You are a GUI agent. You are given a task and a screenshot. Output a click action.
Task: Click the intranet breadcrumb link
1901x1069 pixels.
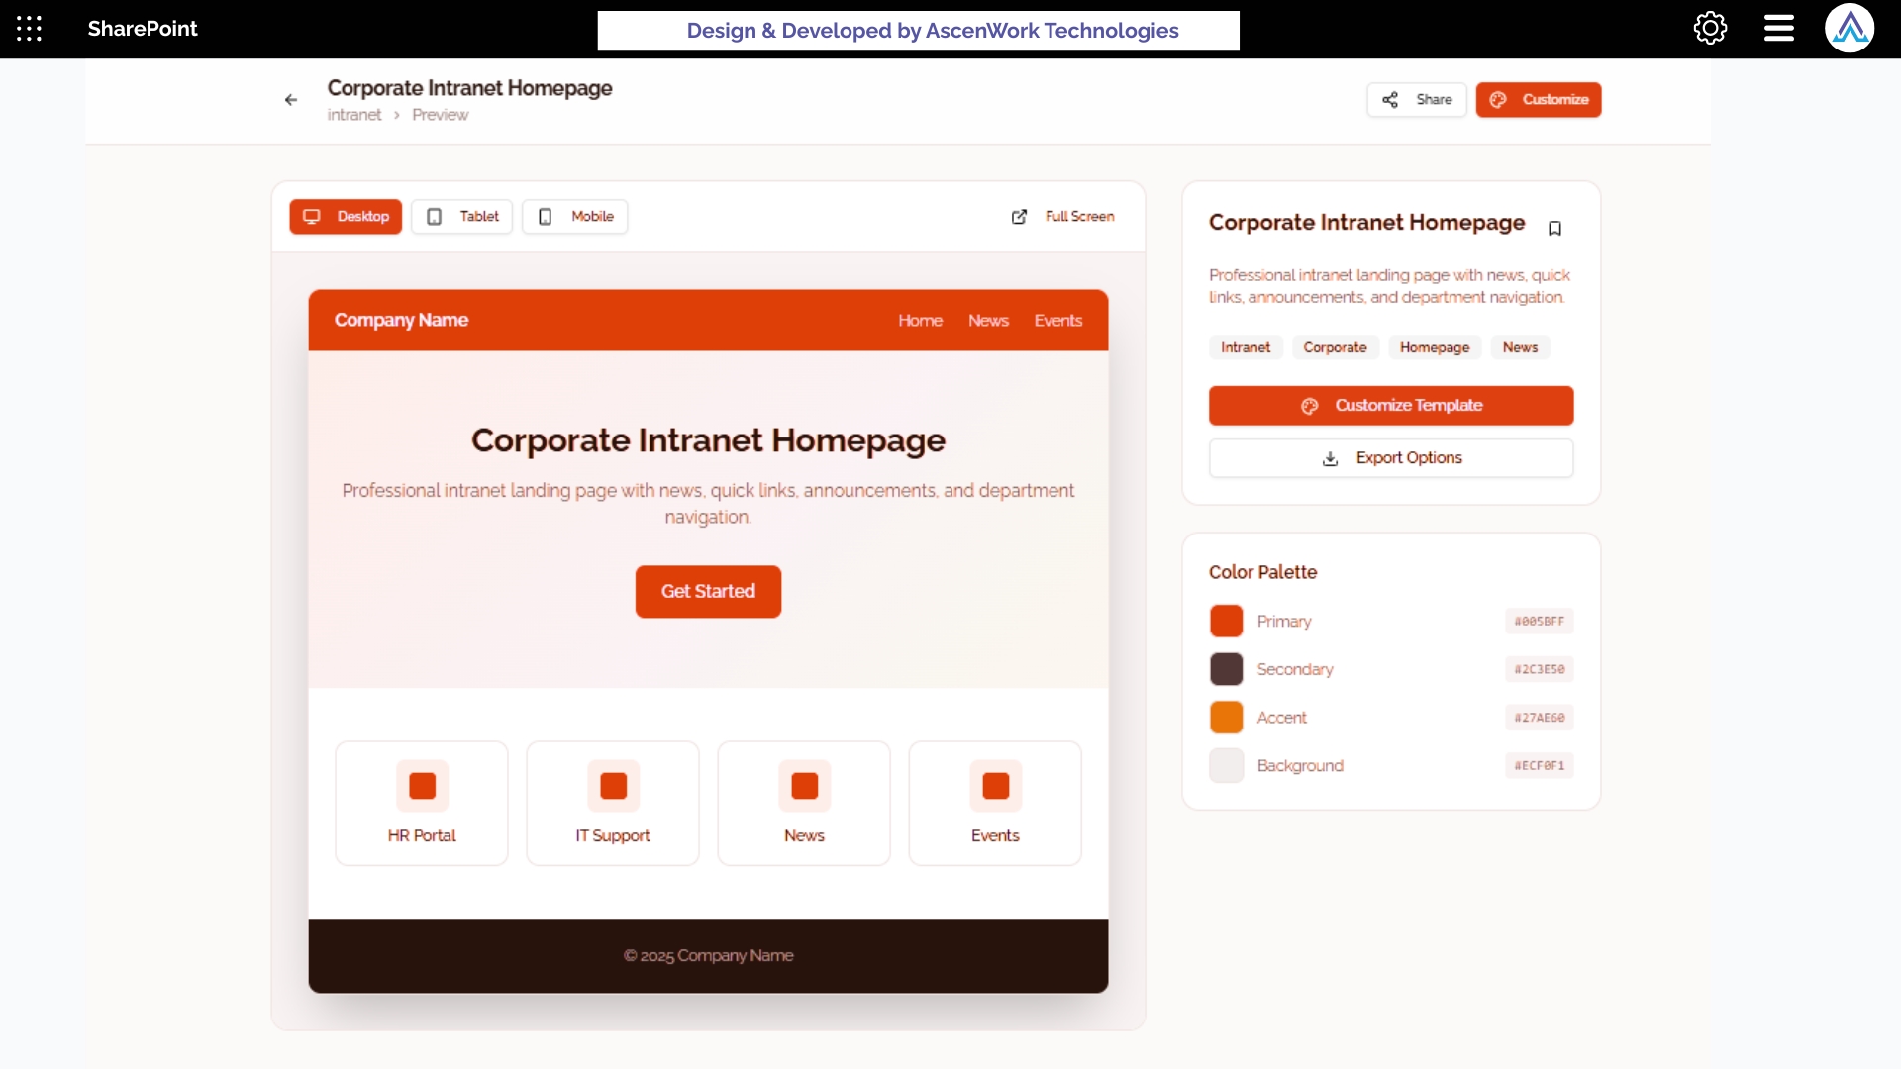click(353, 115)
